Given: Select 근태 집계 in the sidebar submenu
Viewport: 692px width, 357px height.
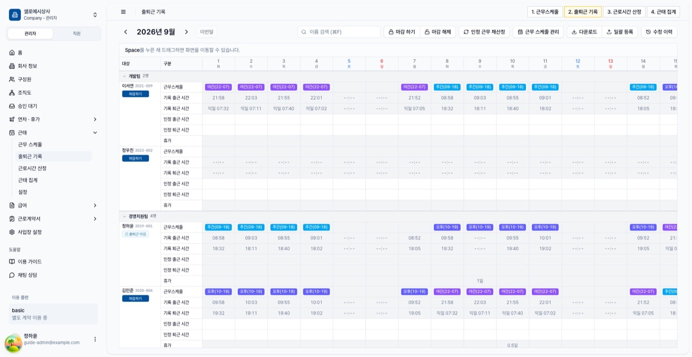Looking at the screenshot, I should click(28, 180).
